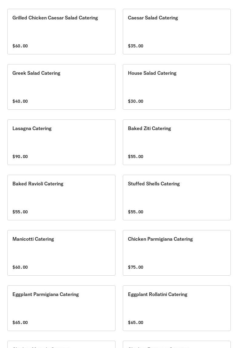Viewport: 238px width, 348px height.
Task: Click the $55.00 price under Baked Ziti
Action: [136, 157]
